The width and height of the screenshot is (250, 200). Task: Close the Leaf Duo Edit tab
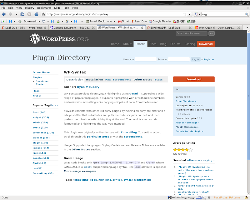45,28
